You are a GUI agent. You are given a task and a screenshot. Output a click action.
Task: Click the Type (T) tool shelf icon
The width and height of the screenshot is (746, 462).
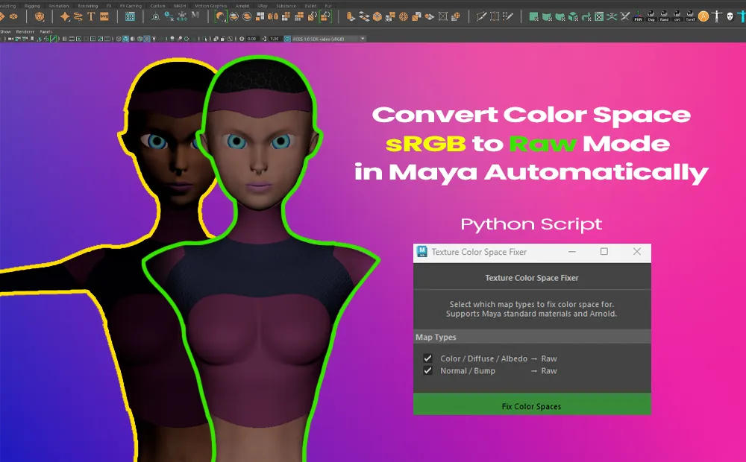pyautogui.click(x=91, y=16)
